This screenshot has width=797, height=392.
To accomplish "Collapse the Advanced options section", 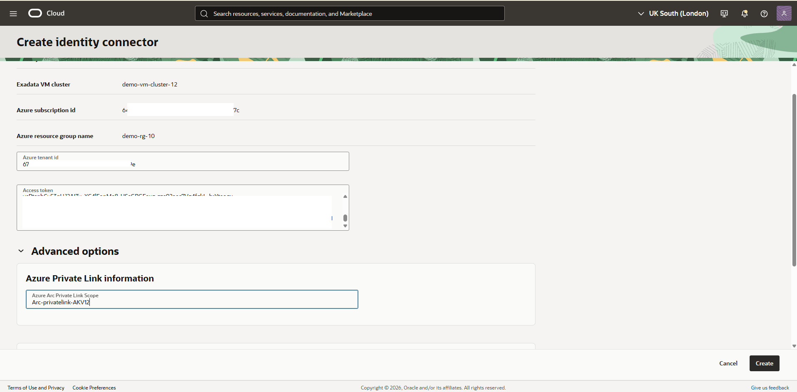I will (x=21, y=251).
